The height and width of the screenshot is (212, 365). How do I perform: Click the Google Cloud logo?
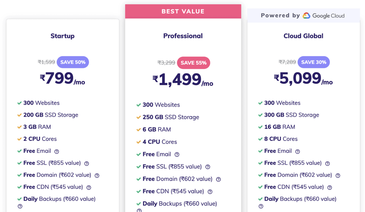coord(323,16)
